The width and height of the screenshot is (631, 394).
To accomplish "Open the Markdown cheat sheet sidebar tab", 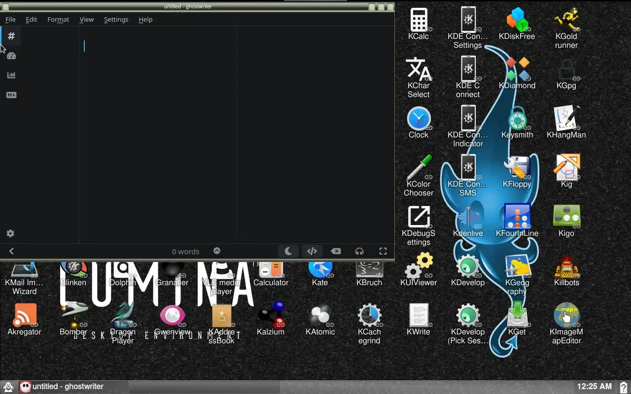I will [11, 95].
